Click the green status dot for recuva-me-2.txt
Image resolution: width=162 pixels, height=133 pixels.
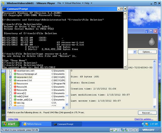15,80
